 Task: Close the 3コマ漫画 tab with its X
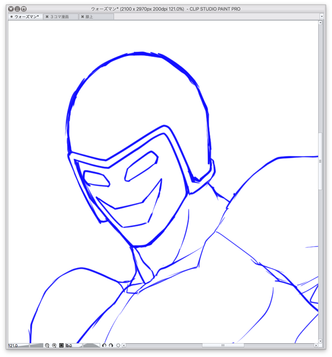pos(47,17)
